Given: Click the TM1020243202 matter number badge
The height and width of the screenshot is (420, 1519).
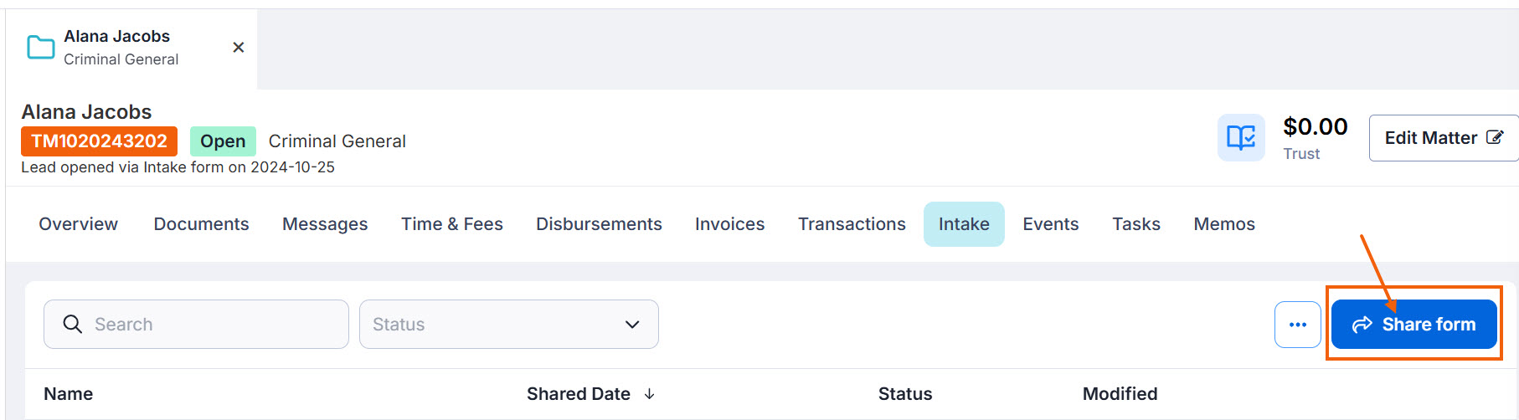Looking at the screenshot, I should click(x=100, y=141).
